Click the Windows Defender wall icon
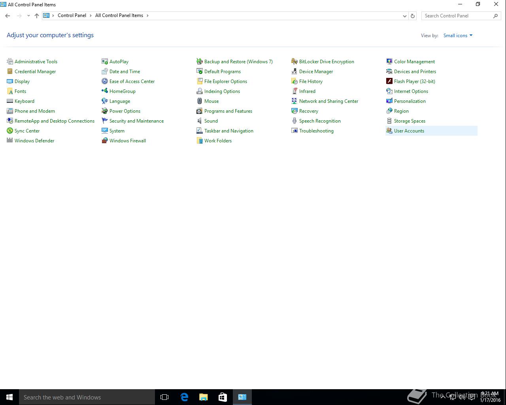The width and height of the screenshot is (506, 405). click(10, 141)
